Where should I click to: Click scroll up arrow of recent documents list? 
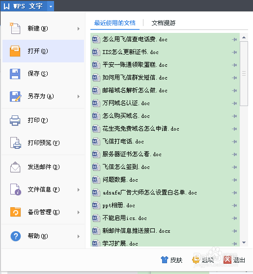tap(244, 37)
